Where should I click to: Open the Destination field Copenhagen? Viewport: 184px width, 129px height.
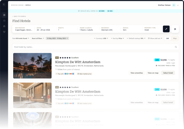[x=24, y=29]
